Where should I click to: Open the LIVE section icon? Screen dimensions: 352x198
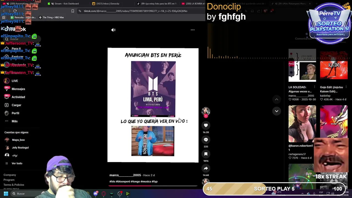(7, 81)
